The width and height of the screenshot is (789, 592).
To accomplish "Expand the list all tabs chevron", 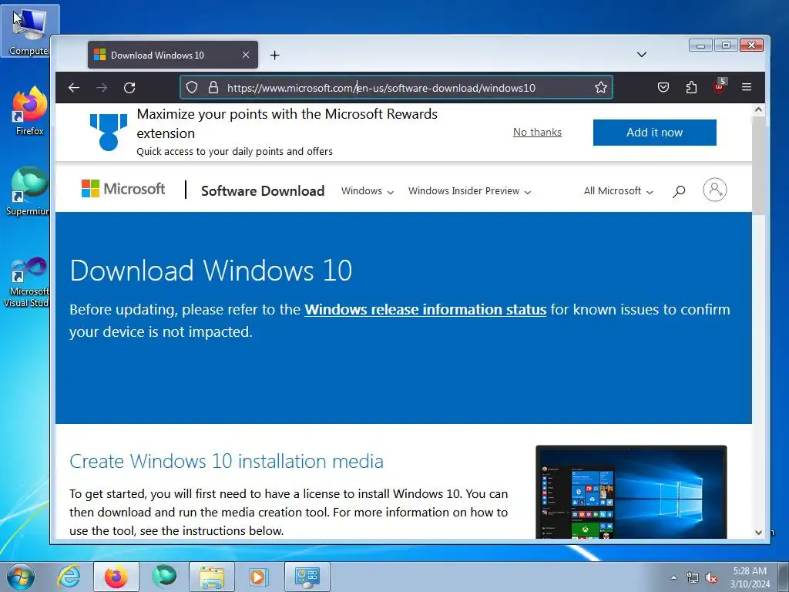I will 642,55.
